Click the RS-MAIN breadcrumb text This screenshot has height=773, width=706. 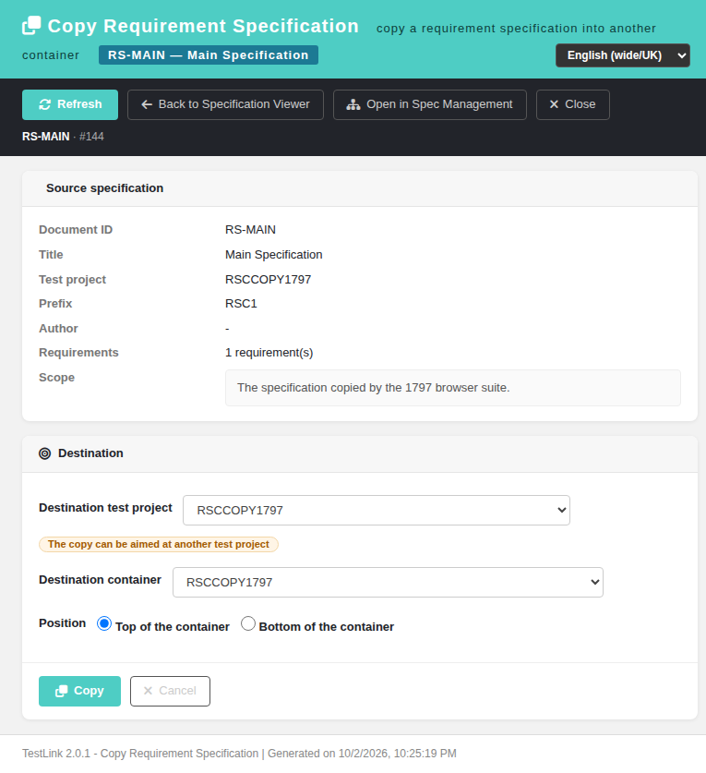tap(46, 137)
